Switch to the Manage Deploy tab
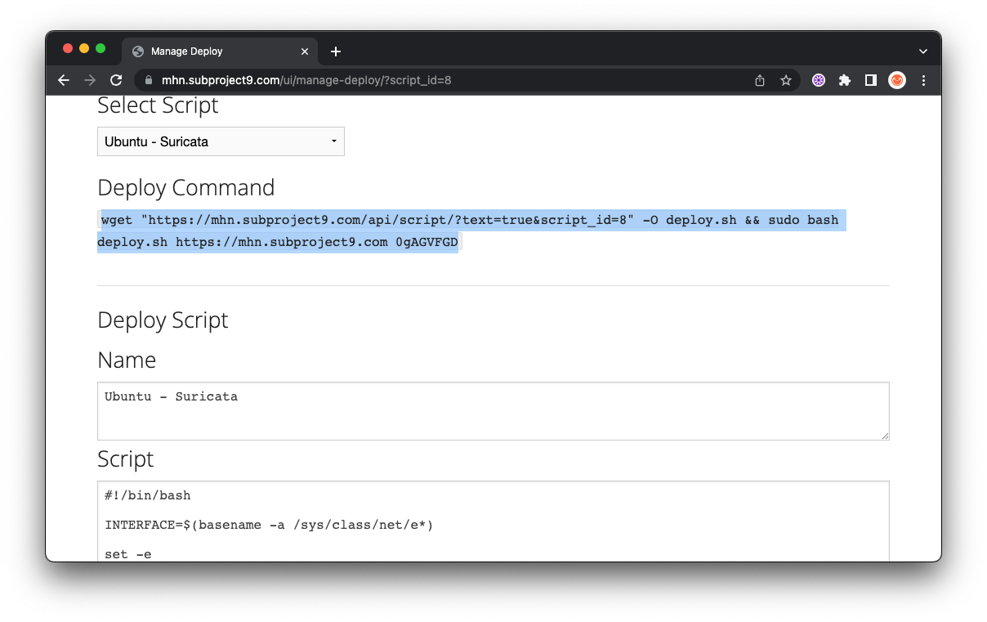This screenshot has width=987, height=622. tap(221, 51)
